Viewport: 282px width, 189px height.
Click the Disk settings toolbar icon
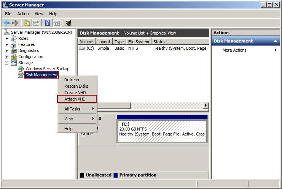(x=68, y=23)
